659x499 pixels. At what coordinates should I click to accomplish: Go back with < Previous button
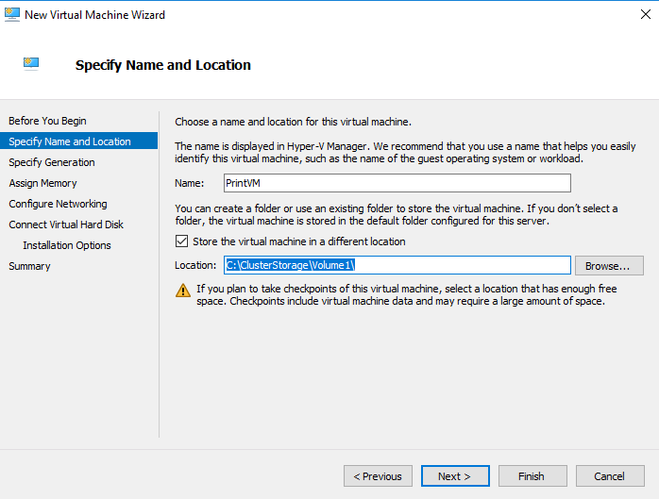point(378,476)
